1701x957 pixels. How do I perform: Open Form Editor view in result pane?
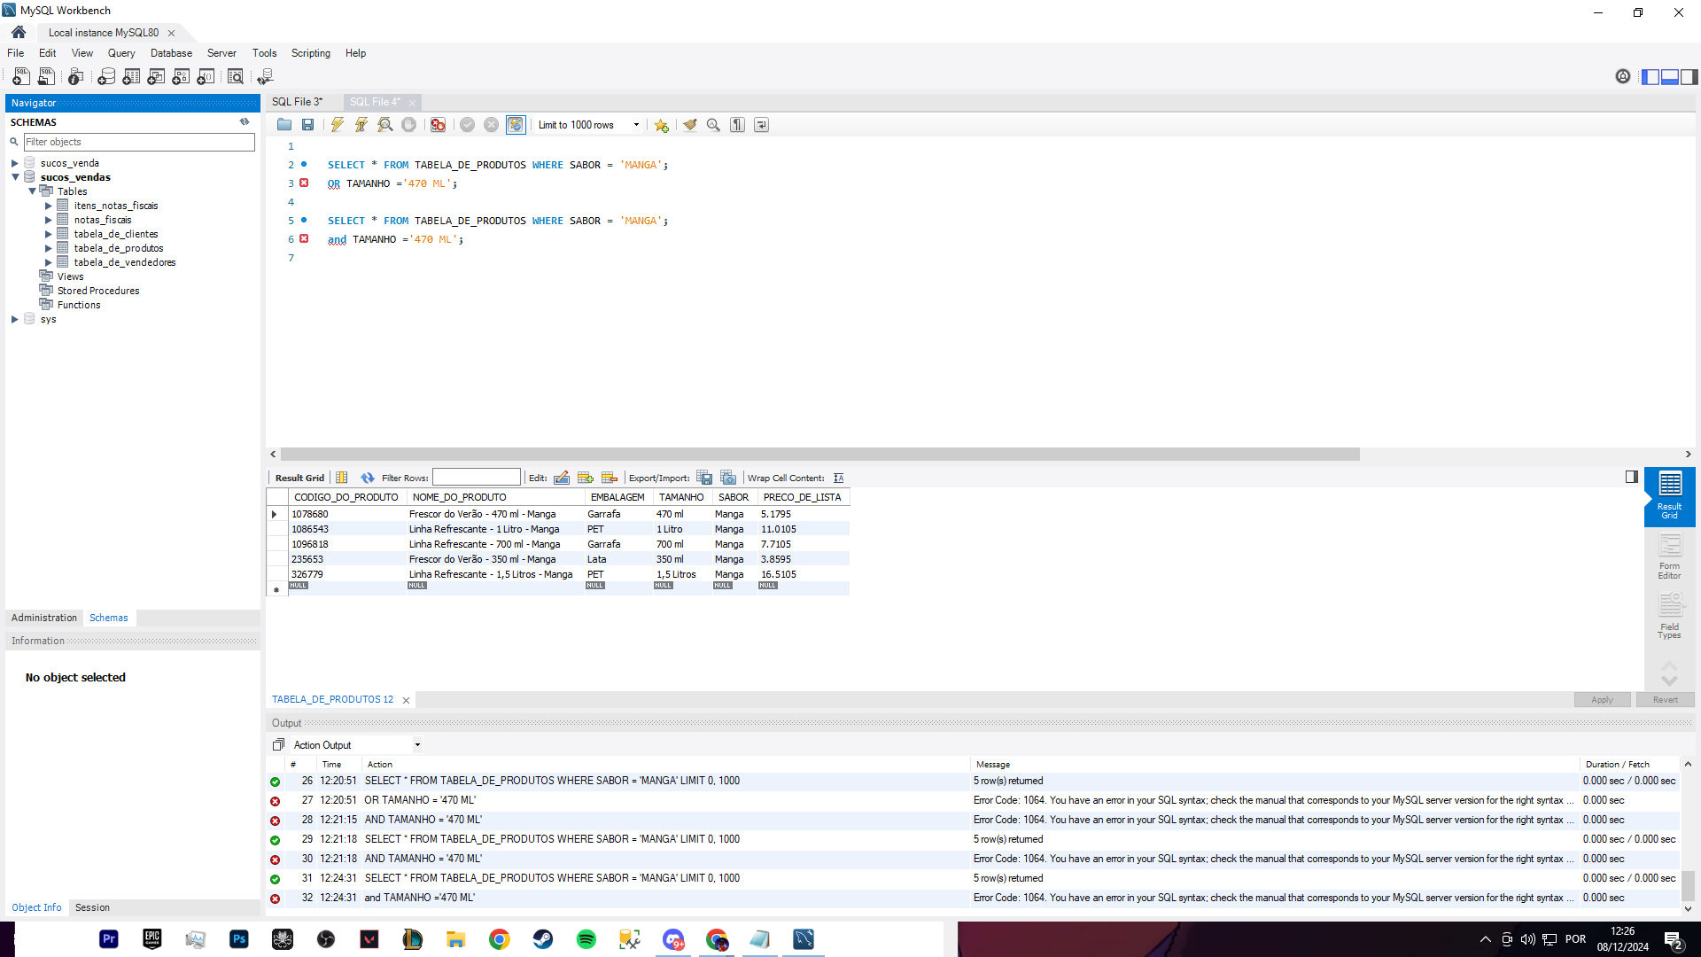pos(1669,557)
